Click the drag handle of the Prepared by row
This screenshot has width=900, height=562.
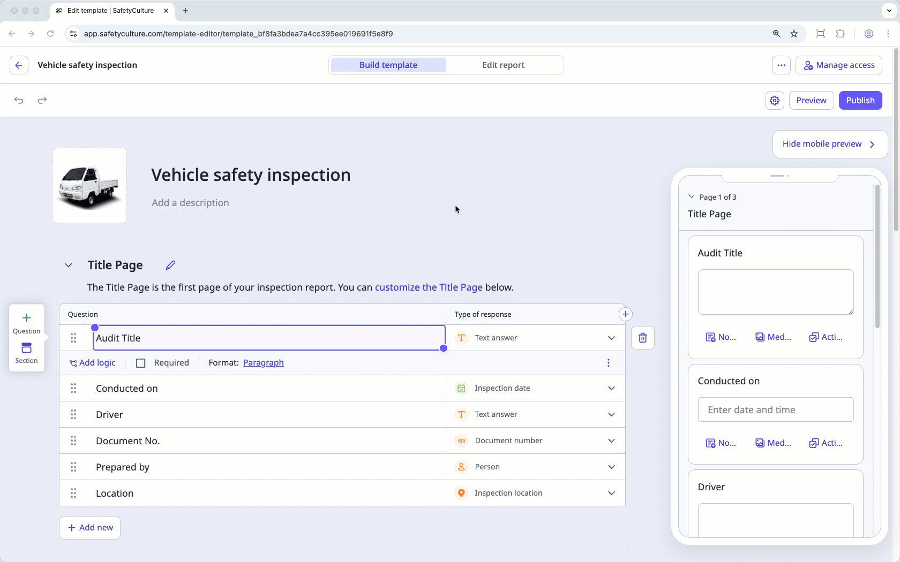pyautogui.click(x=73, y=467)
